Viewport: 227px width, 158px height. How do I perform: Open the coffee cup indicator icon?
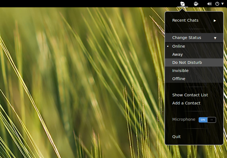coord(196,4)
